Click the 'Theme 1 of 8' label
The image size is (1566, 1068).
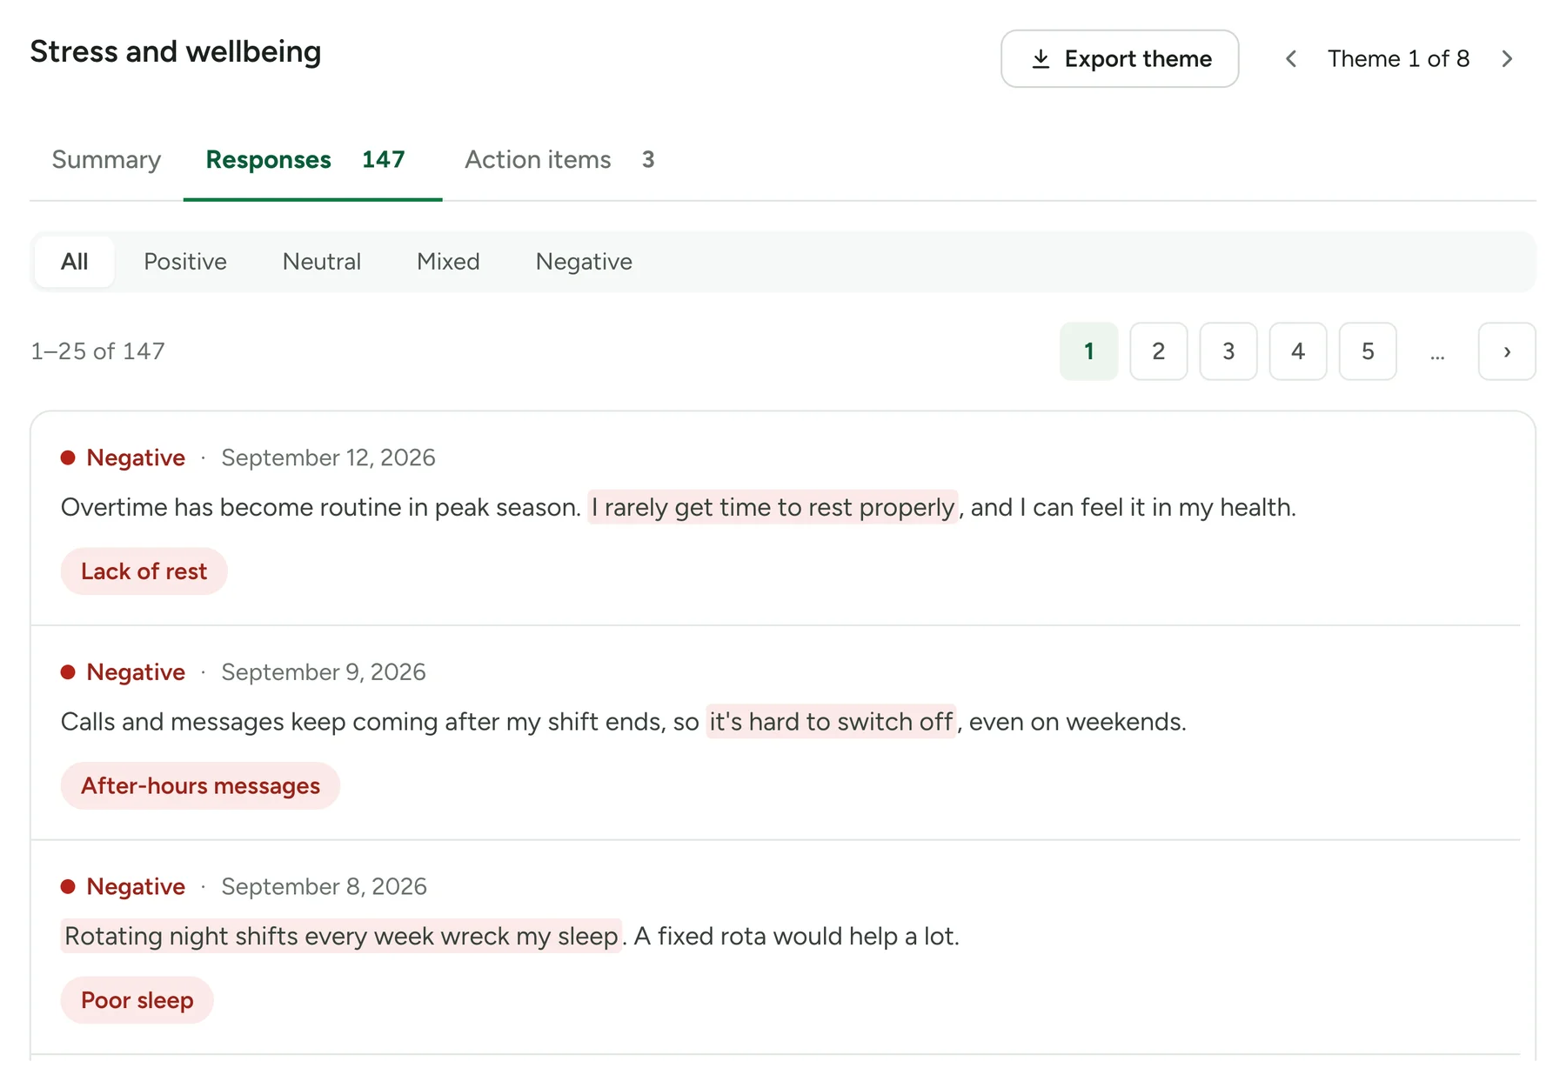pos(1398,58)
